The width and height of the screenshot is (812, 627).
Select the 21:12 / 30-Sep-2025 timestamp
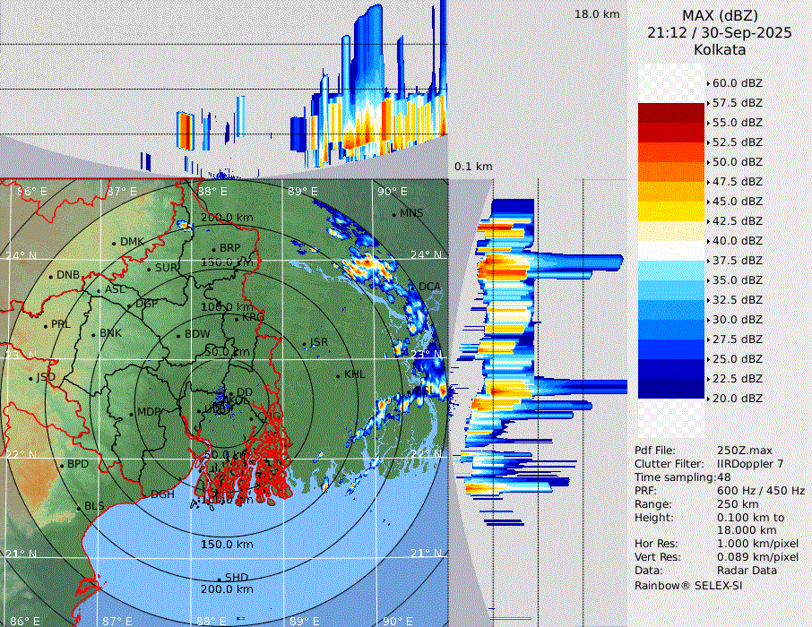(x=720, y=32)
